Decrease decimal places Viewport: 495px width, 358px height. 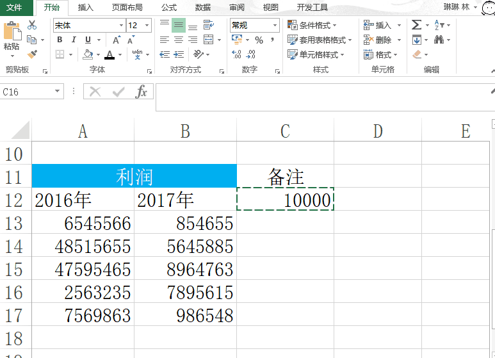[250, 54]
